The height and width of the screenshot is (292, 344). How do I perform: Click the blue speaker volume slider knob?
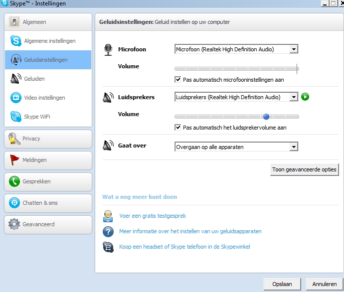click(x=266, y=117)
